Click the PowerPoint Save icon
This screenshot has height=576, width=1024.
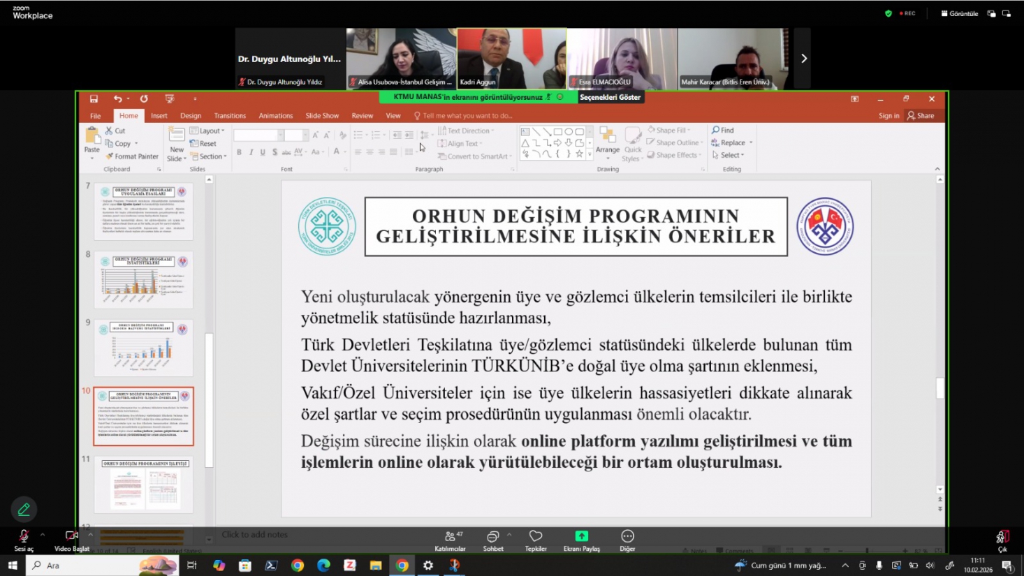[x=94, y=99]
